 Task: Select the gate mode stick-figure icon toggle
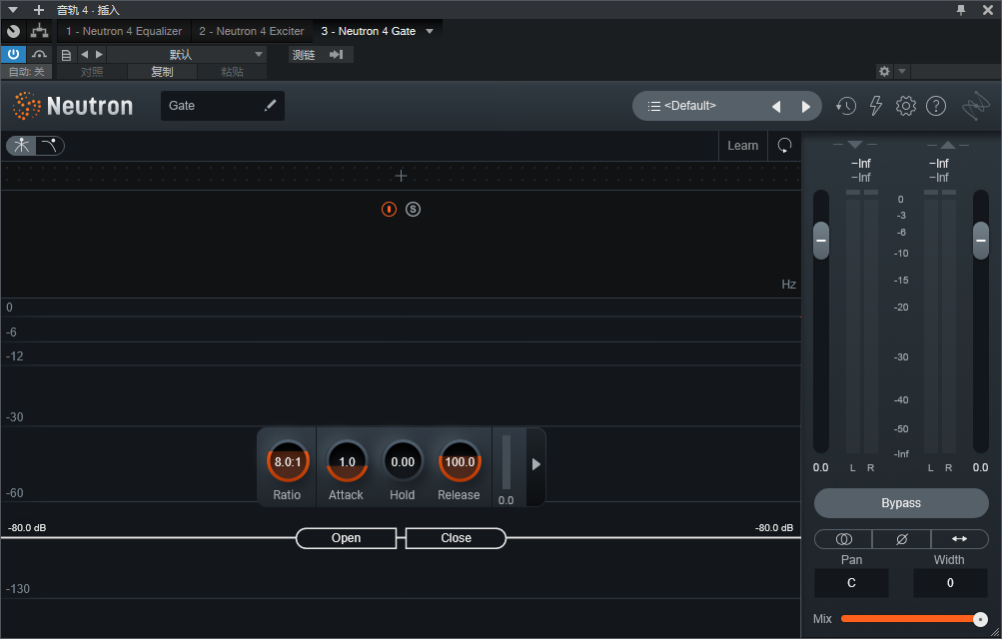point(21,146)
